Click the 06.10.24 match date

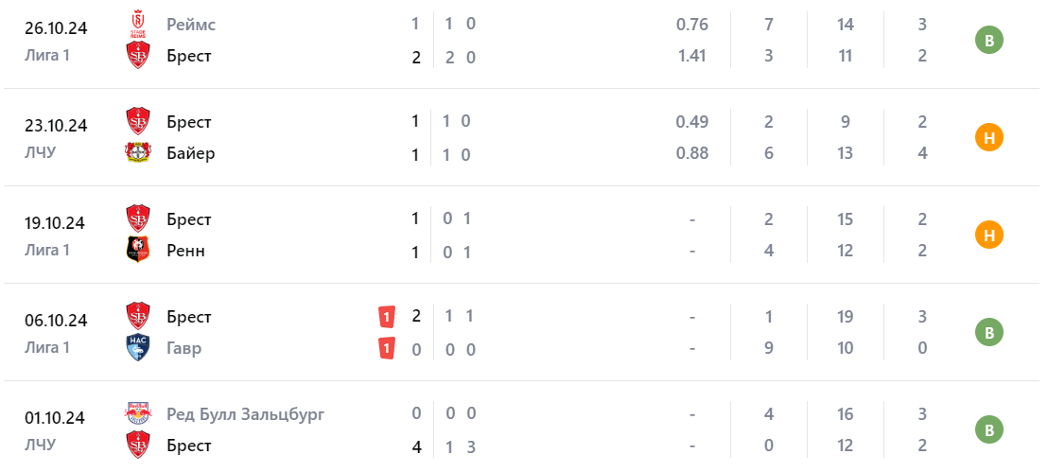point(56,321)
